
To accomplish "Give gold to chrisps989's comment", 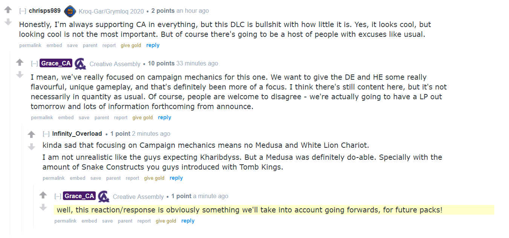I will (x=131, y=45).
